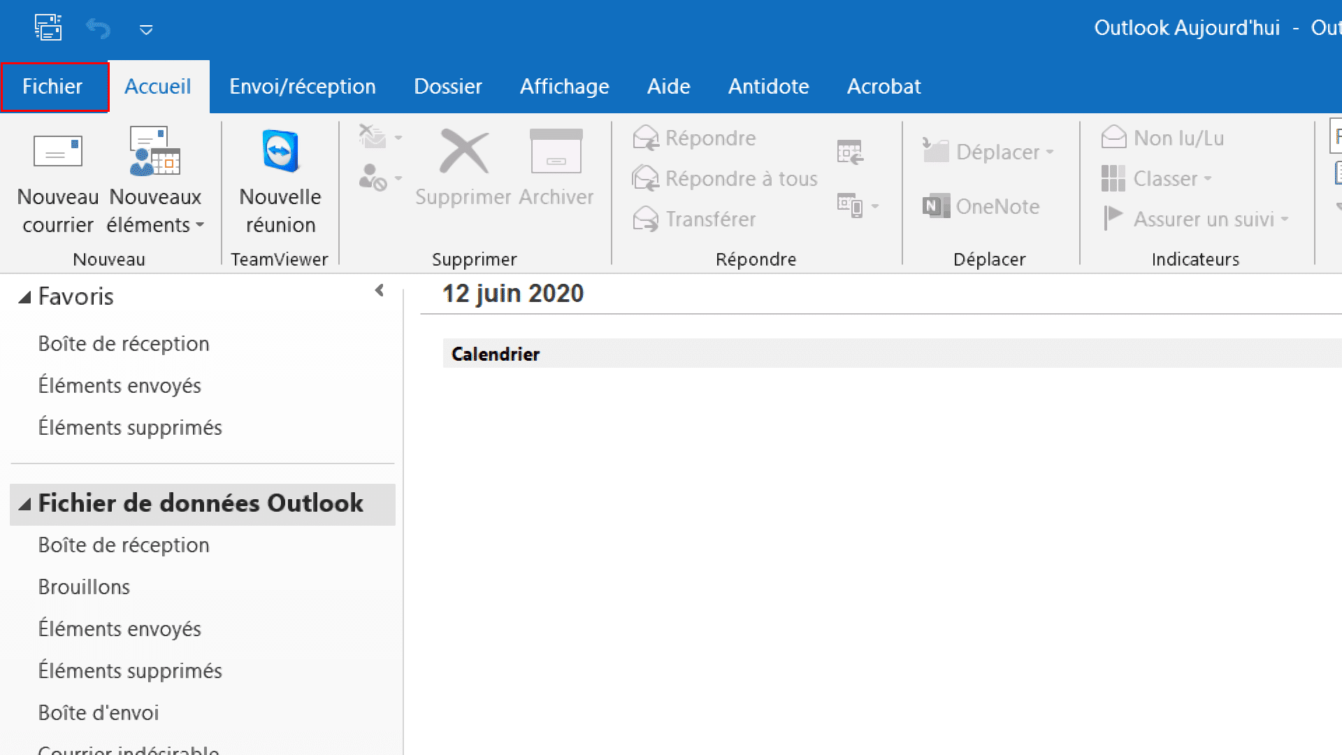Select Boîte de réception under Favoris
The width and height of the screenshot is (1342, 755).
pos(124,344)
